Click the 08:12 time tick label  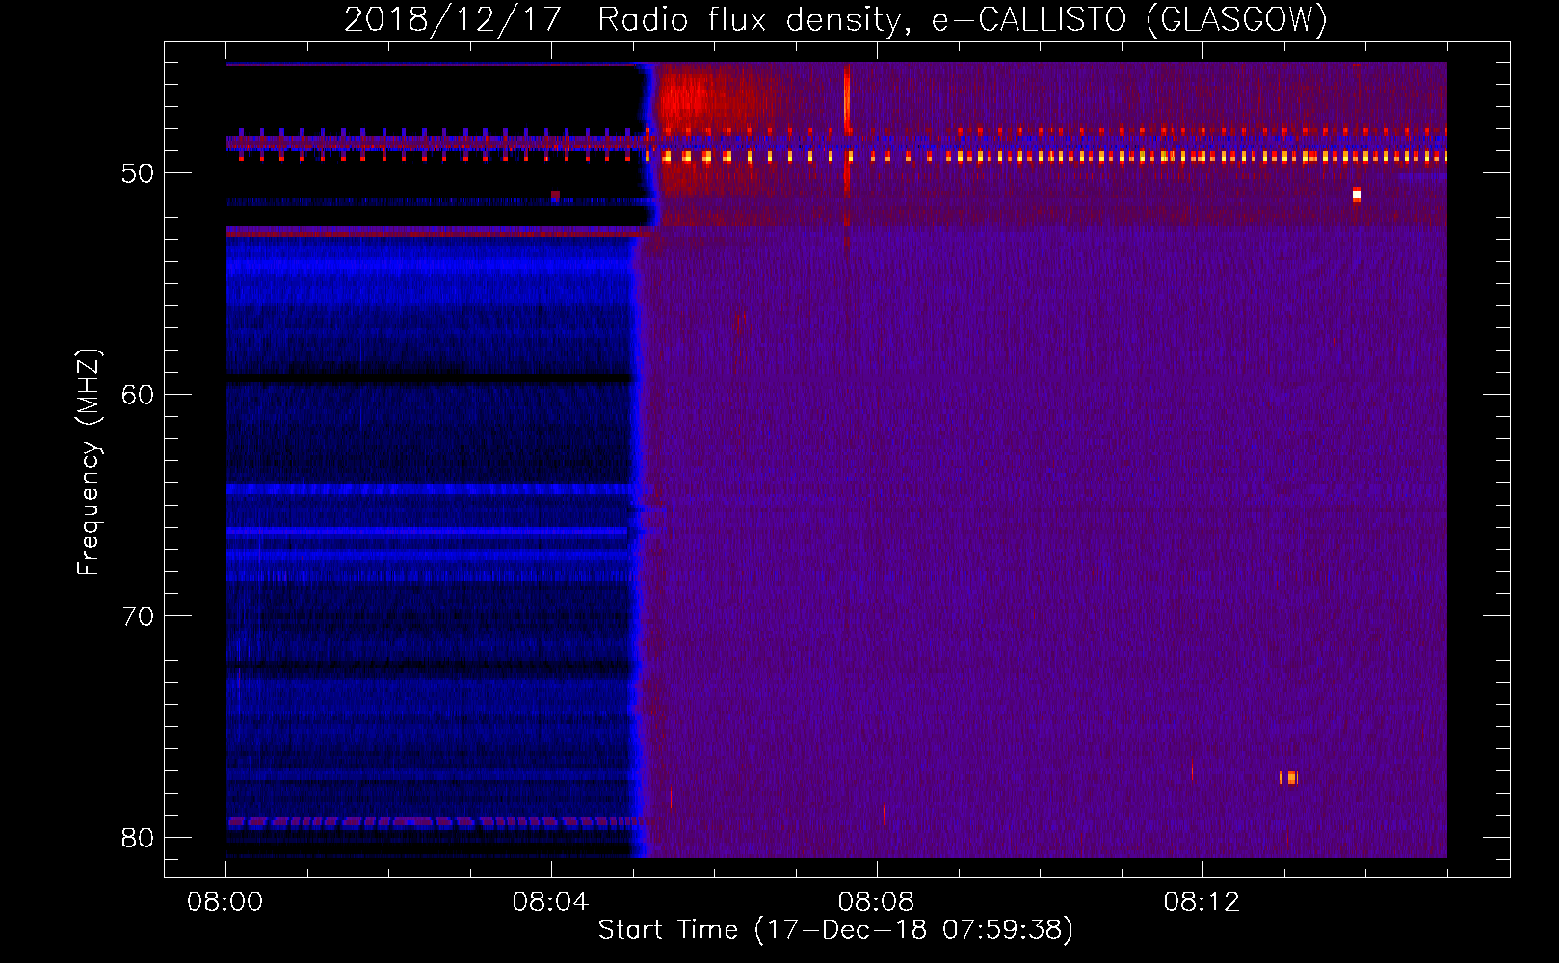click(x=1202, y=902)
